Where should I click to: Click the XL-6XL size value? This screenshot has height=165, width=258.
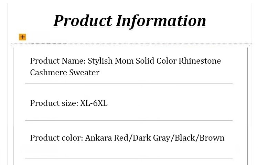point(94,103)
